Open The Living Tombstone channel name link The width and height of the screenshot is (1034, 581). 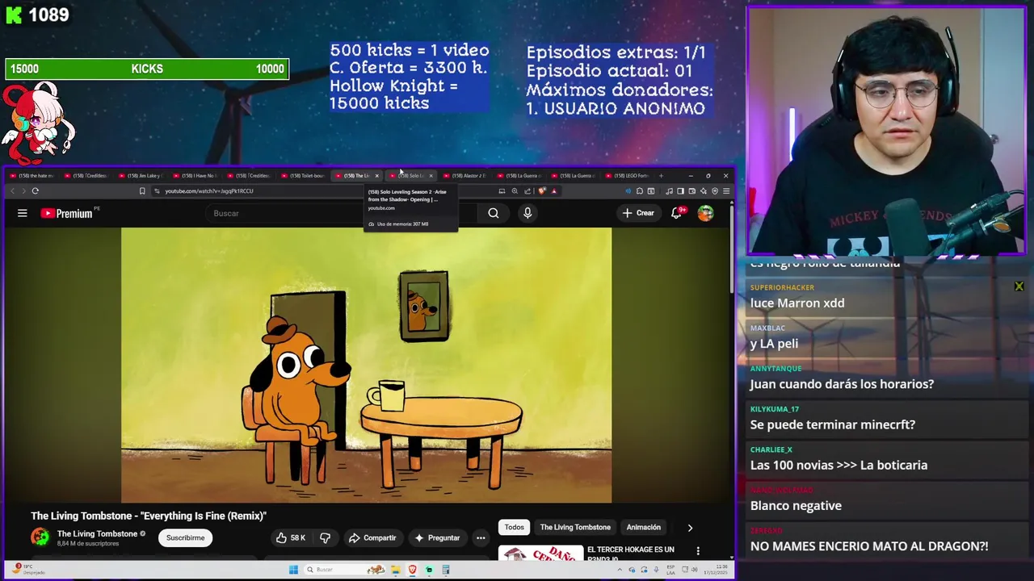point(97,534)
